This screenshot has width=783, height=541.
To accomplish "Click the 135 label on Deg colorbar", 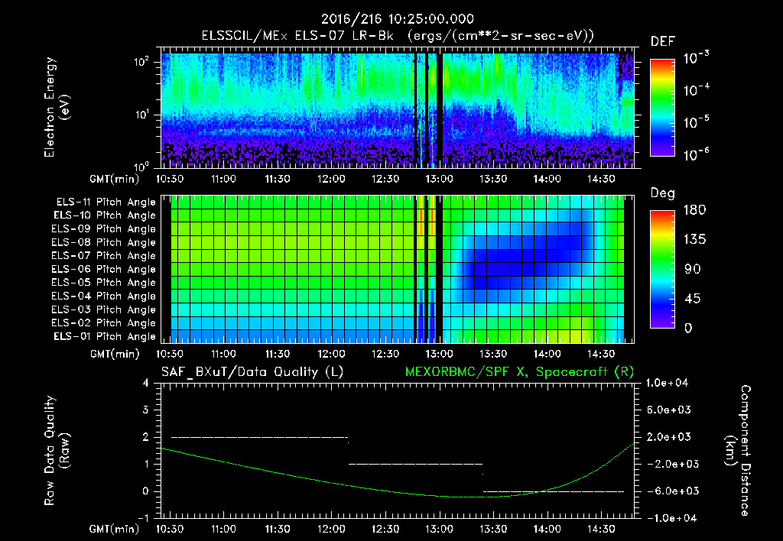I will tap(694, 240).
